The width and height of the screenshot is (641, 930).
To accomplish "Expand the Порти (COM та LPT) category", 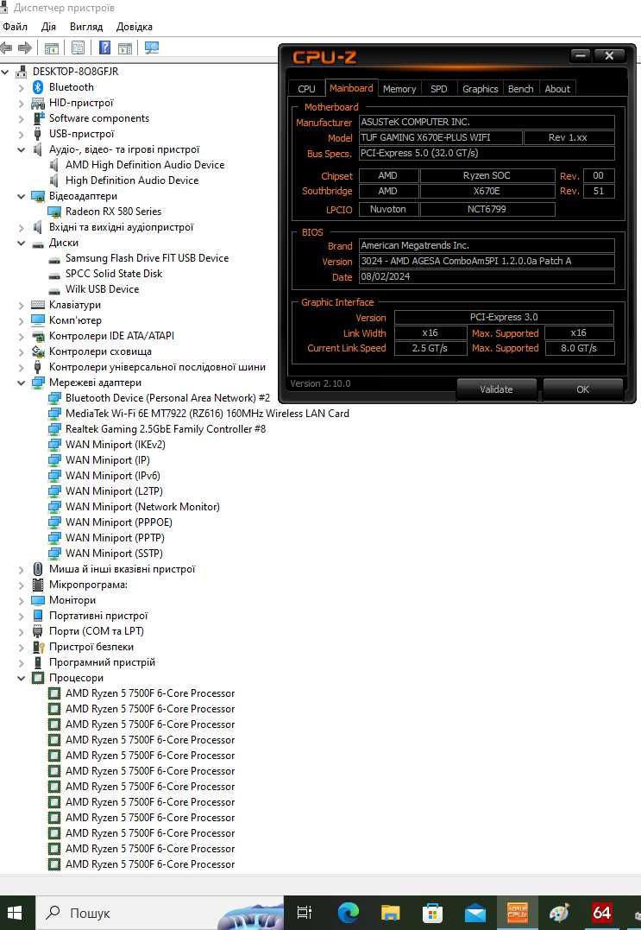I will pyautogui.click(x=22, y=632).
